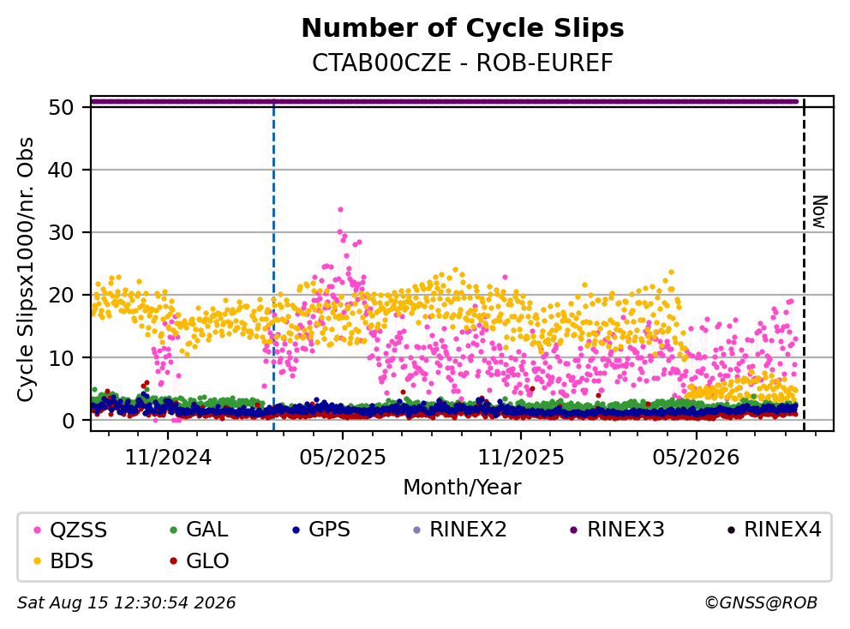Click the y-axis value 40
Image resolution: width=850 pixels, height=629 pixels.
click(61, 171)
